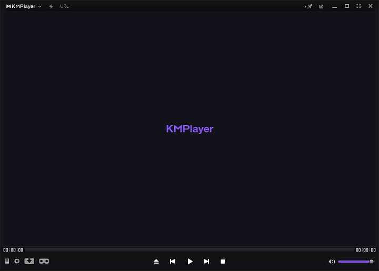The height and width of the screenshot is (271, 379).
Task: Toggle the VR goggles mode icon
Action: tap(44, 261)
